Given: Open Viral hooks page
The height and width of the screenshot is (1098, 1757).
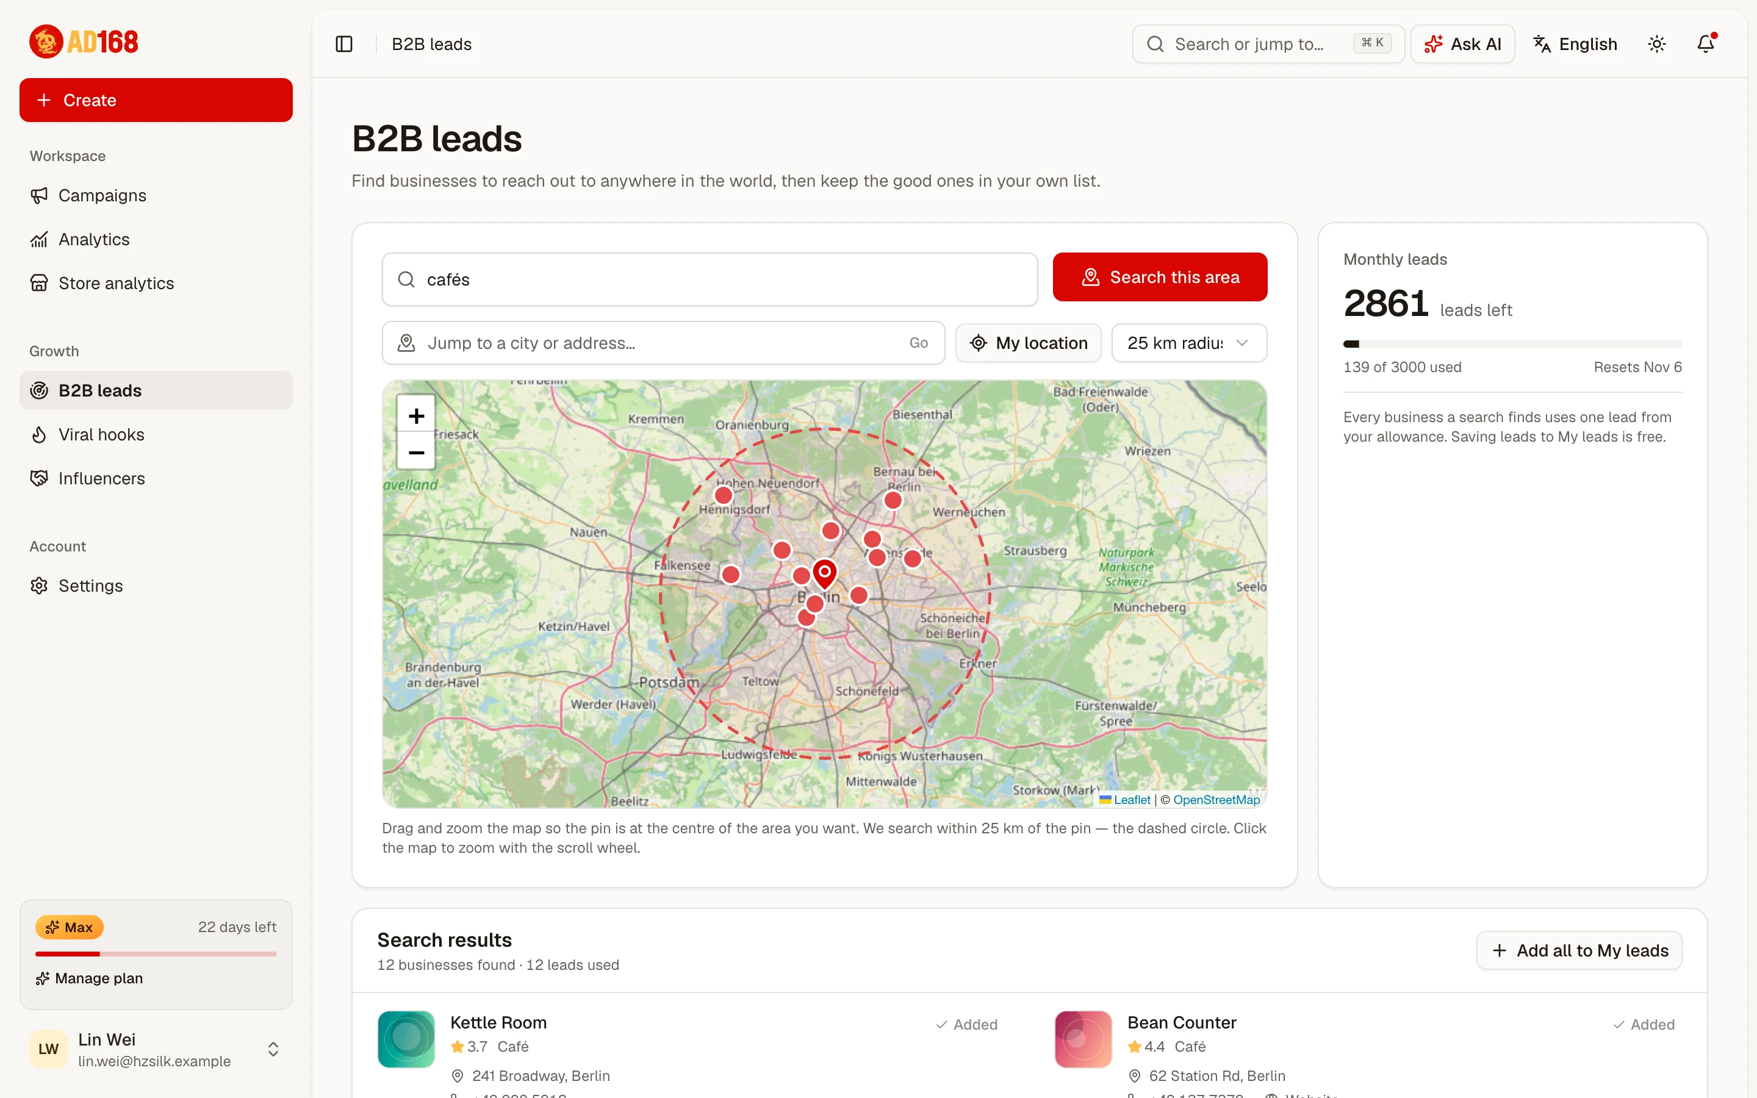Looking at the screenshot, I should 156,434.
